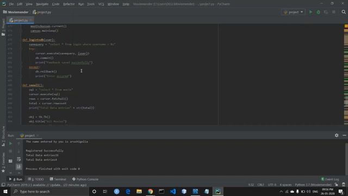Screen dimensions: 348x196
Task: Click the CRLF line separator in status bar
Action: click(260, 185)
